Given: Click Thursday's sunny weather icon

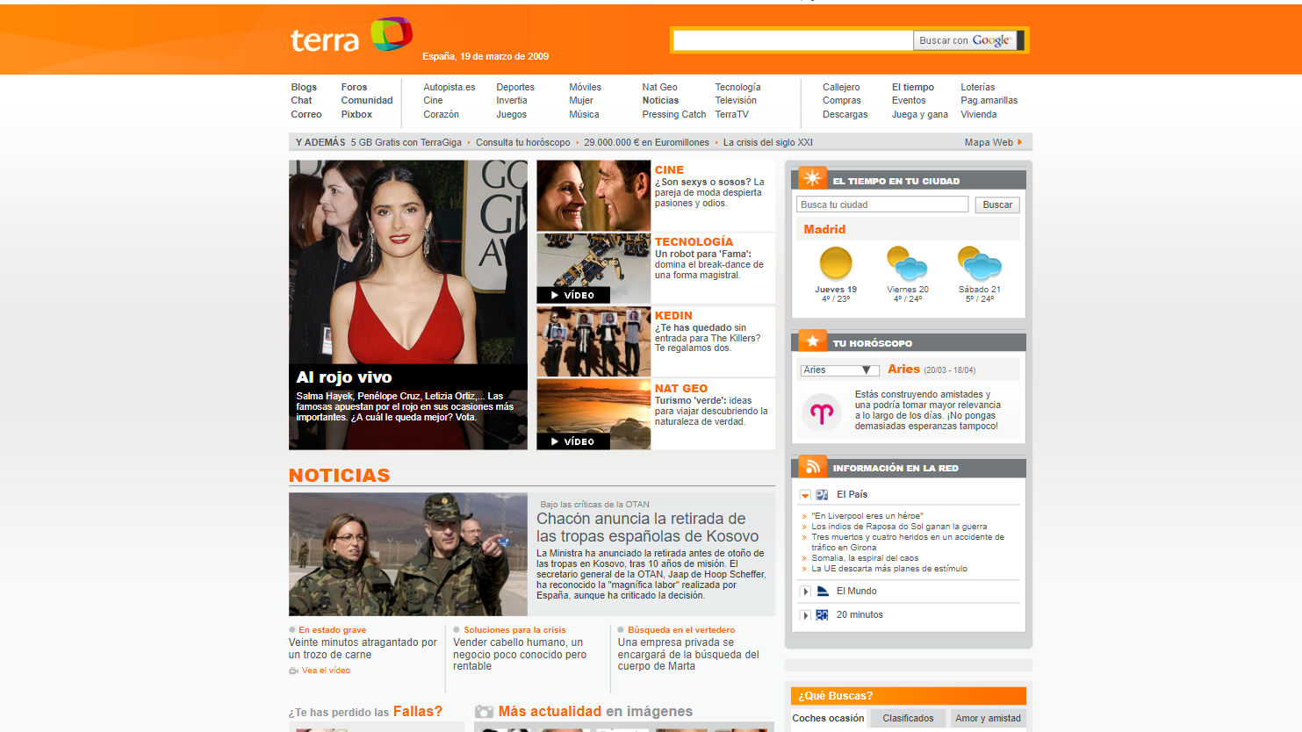Looking at the screenshot, I should click(x=835, y=263).
